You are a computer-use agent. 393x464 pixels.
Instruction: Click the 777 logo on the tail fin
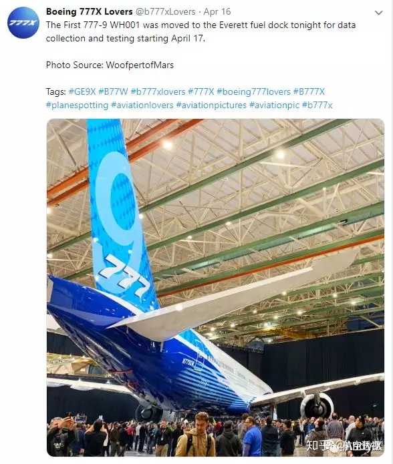tap(124, 274)
